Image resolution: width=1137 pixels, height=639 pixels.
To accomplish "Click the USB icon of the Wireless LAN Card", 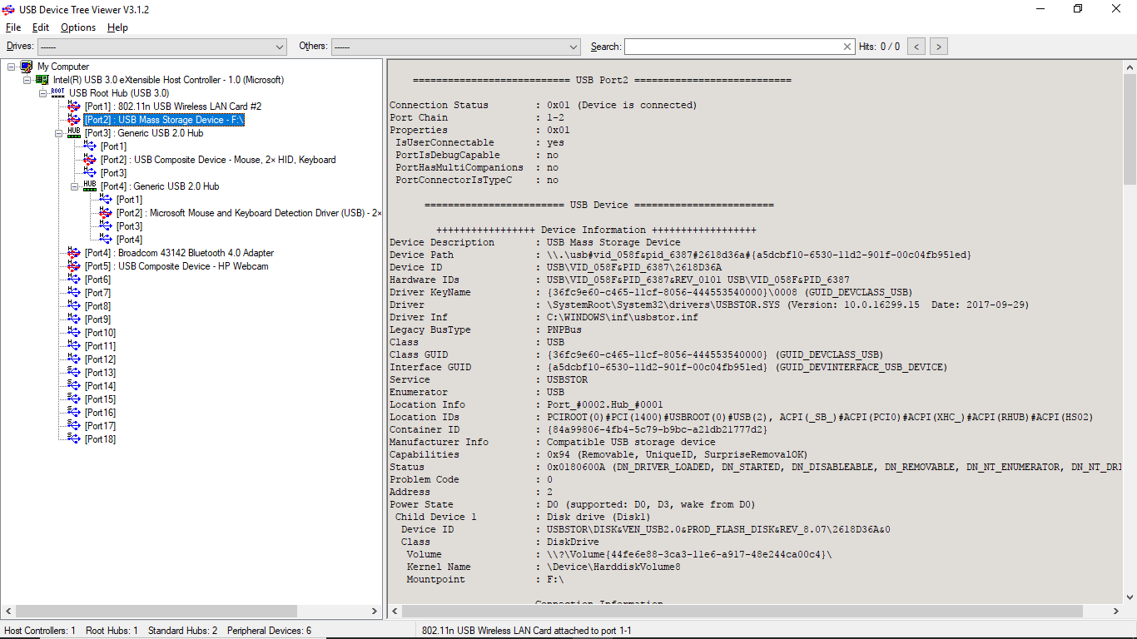I will (x=74, y=106).
